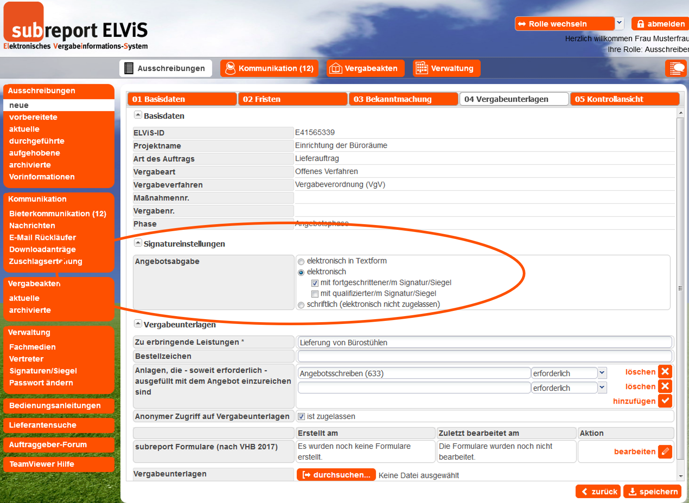Click the Bestellzeichen input field

tap(484, 356)
